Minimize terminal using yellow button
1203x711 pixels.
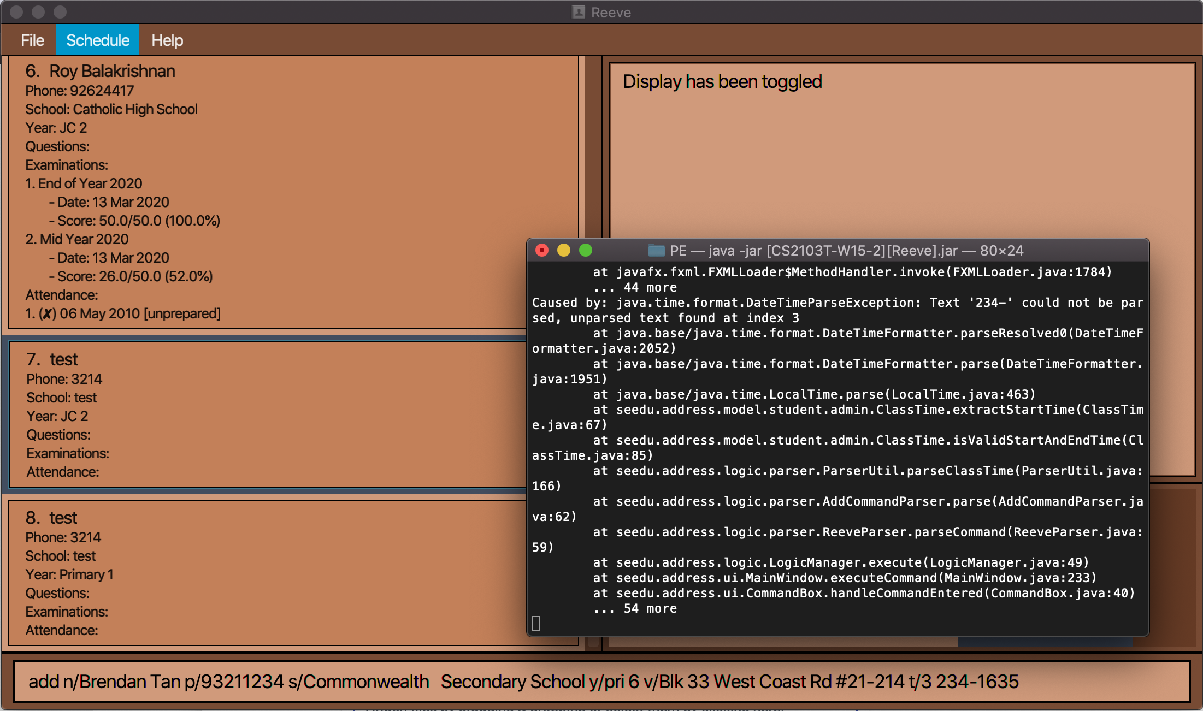pyautogui.click(x=563, y=251)
